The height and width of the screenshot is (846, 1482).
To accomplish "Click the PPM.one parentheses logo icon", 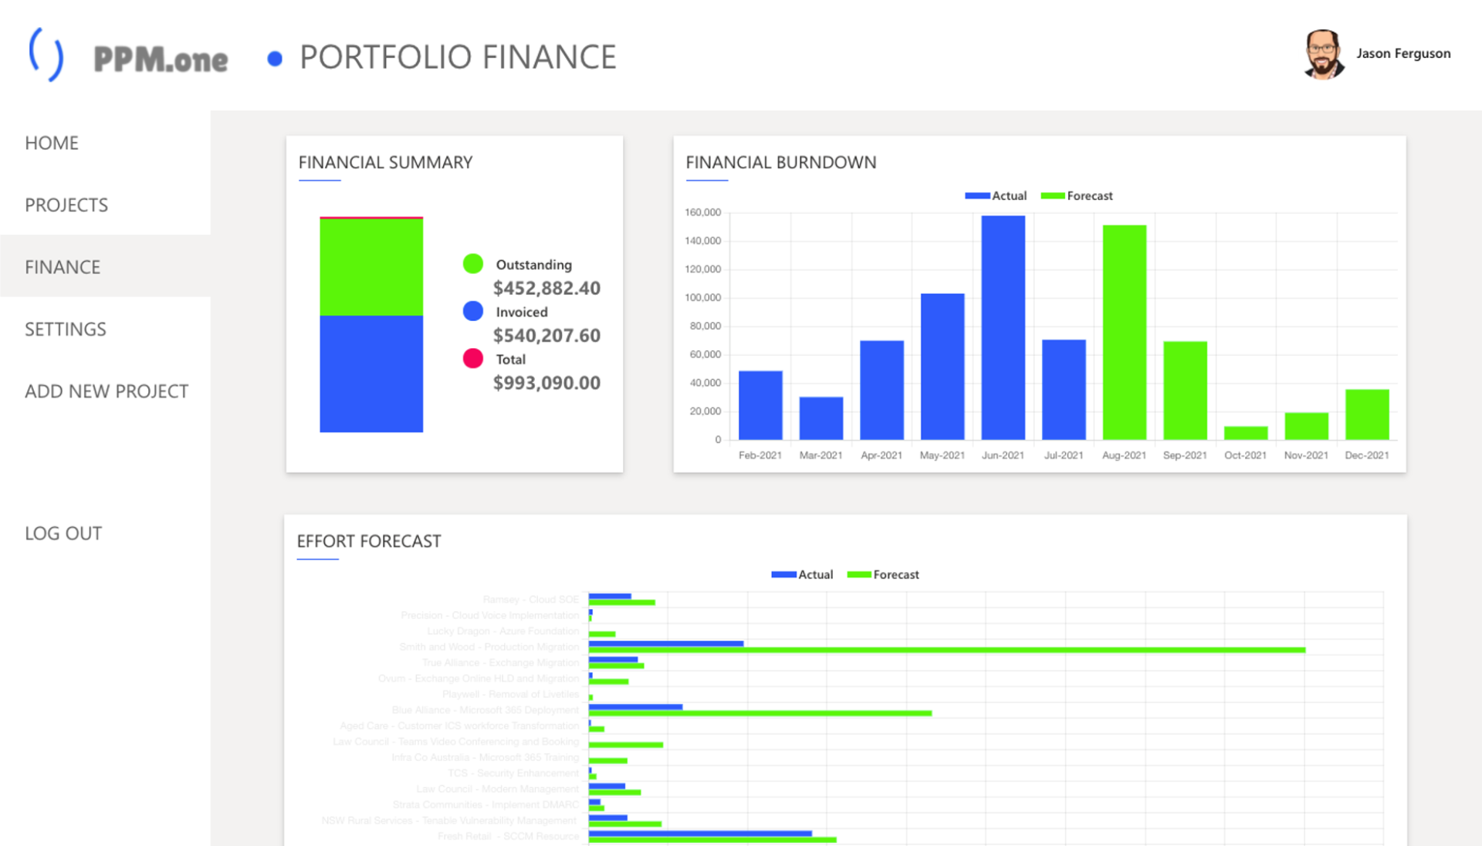I will pyautogui.click(x=46, y=55).
